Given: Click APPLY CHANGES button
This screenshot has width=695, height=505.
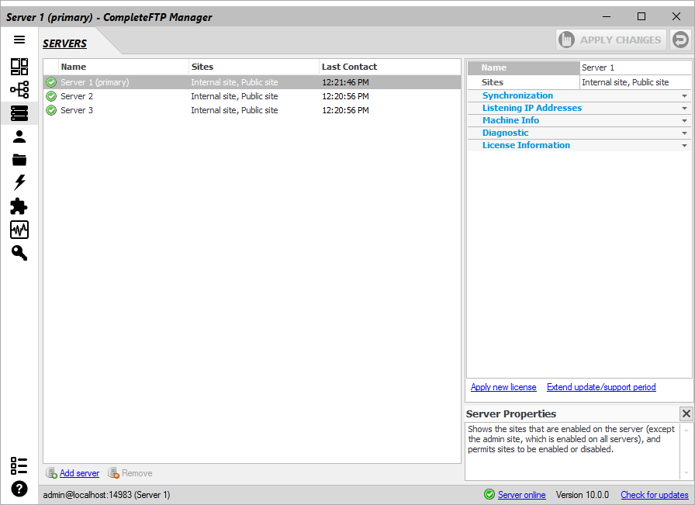Looking at the screenshot, I should click(611, 40).
